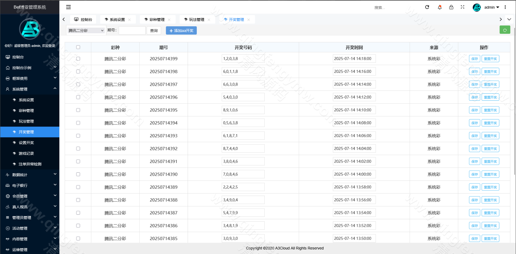Expand the admin user dropdown
Viewport: 516px width, 254px height.
pyautogui.click(x=491, y=7)
